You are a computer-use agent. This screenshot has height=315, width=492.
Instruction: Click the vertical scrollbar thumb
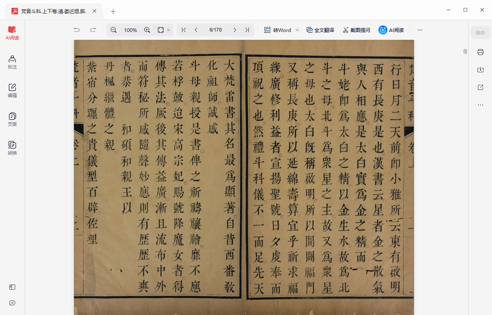[465, 51]
